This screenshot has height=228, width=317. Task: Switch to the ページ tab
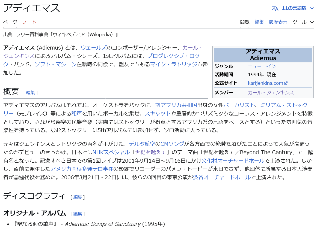pos(10,22)
